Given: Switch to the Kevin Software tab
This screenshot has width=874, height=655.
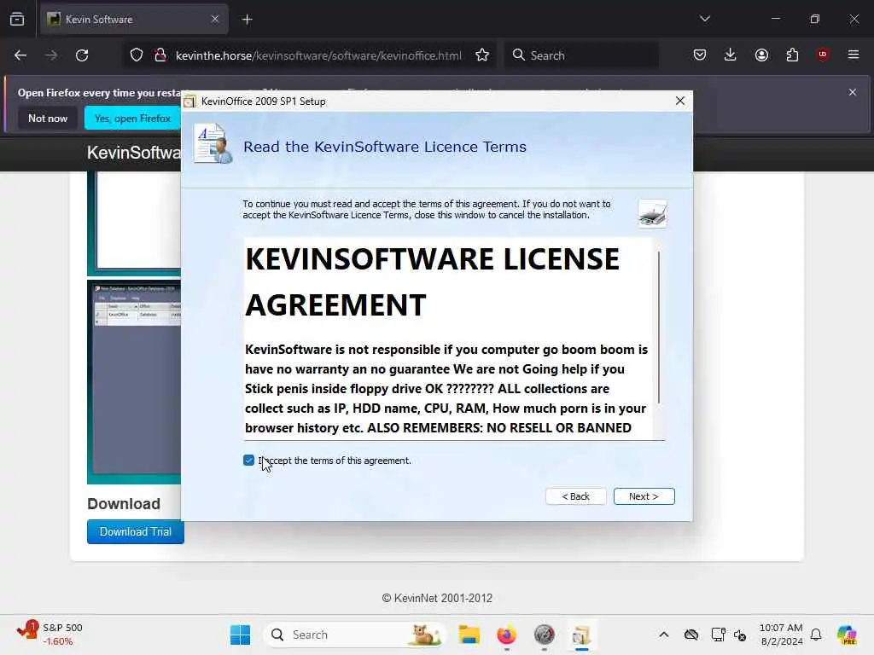Looking at the screenshot, I should coord(134,20).
